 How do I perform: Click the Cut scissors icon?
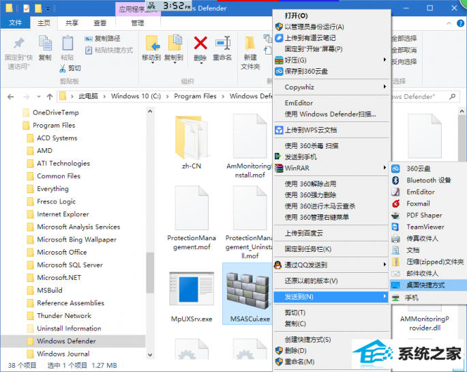(x=63, y=68)
